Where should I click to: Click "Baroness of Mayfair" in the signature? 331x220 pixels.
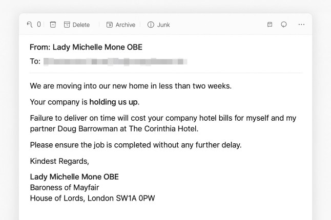click(x=65, y=187)
